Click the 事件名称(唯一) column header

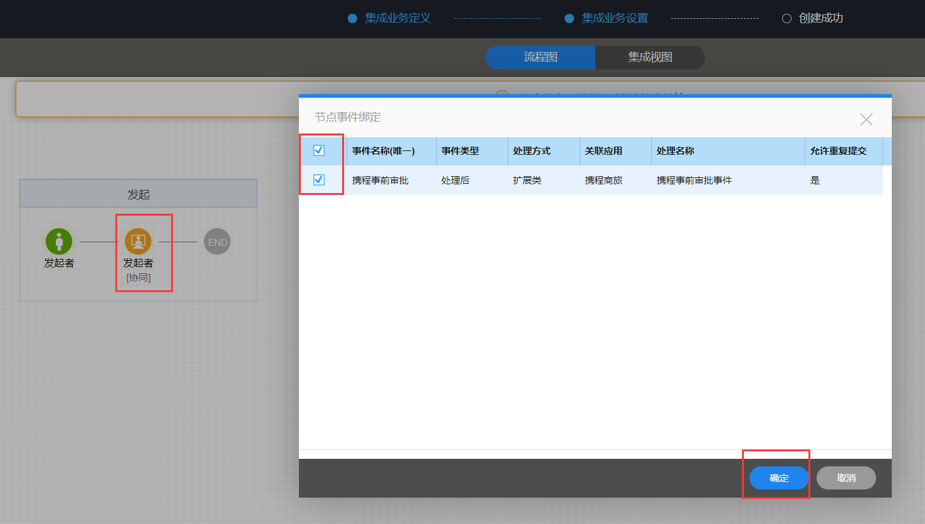[384, 151]
